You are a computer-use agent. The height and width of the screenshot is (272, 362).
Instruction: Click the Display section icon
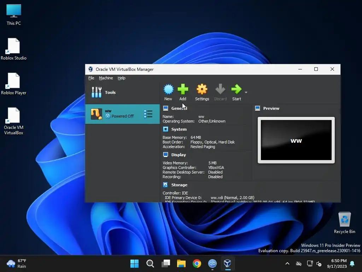tap(165, 154)
